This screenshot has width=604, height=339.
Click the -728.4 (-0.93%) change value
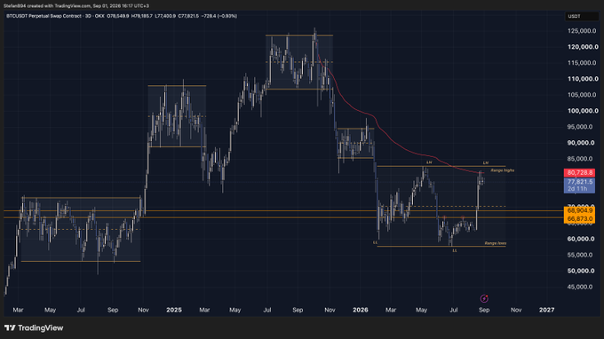[x=219, y=16]
